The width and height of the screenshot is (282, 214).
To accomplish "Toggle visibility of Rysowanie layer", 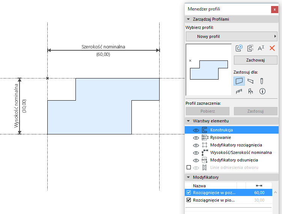I will [x=196, y=138].
